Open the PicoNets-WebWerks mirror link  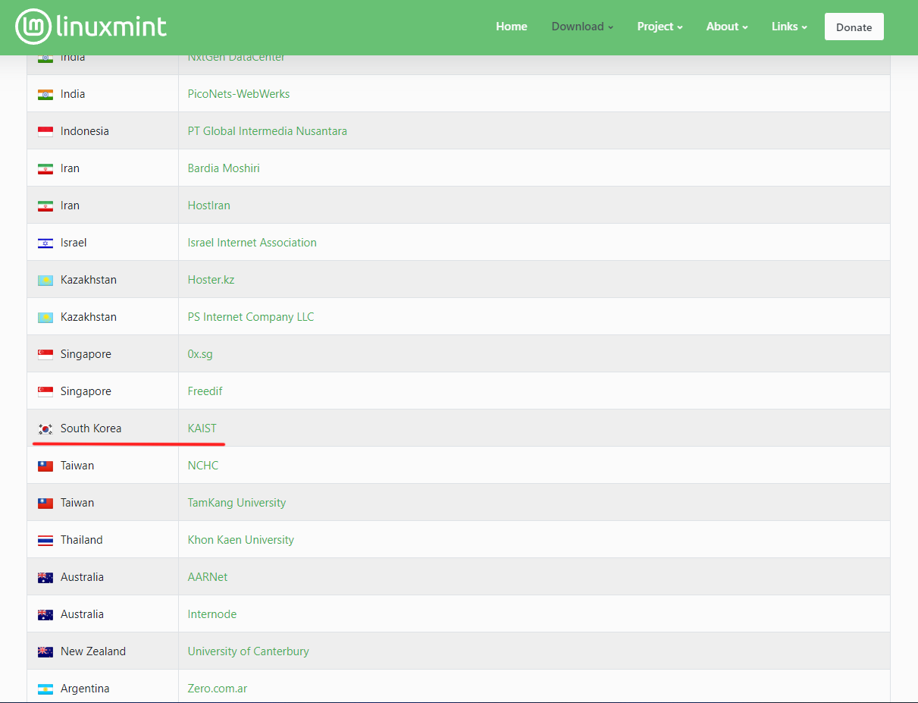tap(239, 94)
